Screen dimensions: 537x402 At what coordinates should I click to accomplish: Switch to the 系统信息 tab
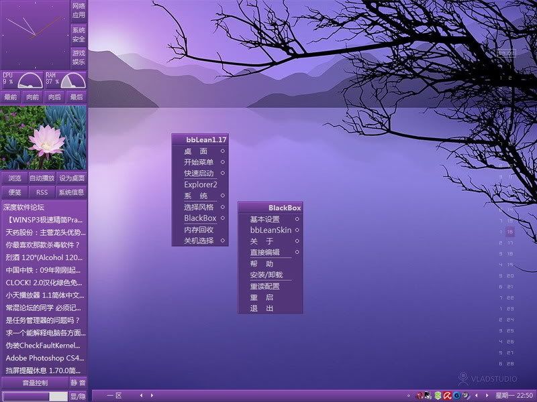tap(71, 192)
